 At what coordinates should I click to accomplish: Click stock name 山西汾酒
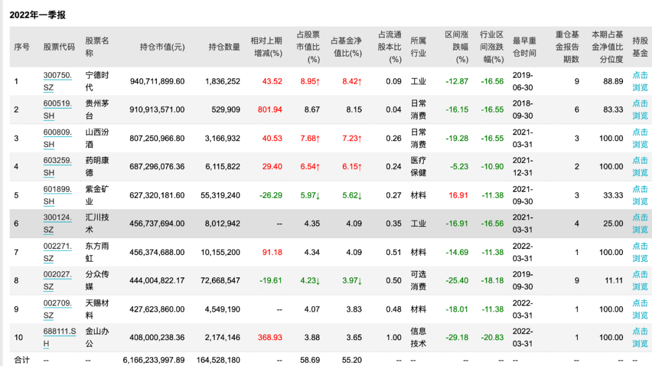pyautogui.click(x=97, y=138)
